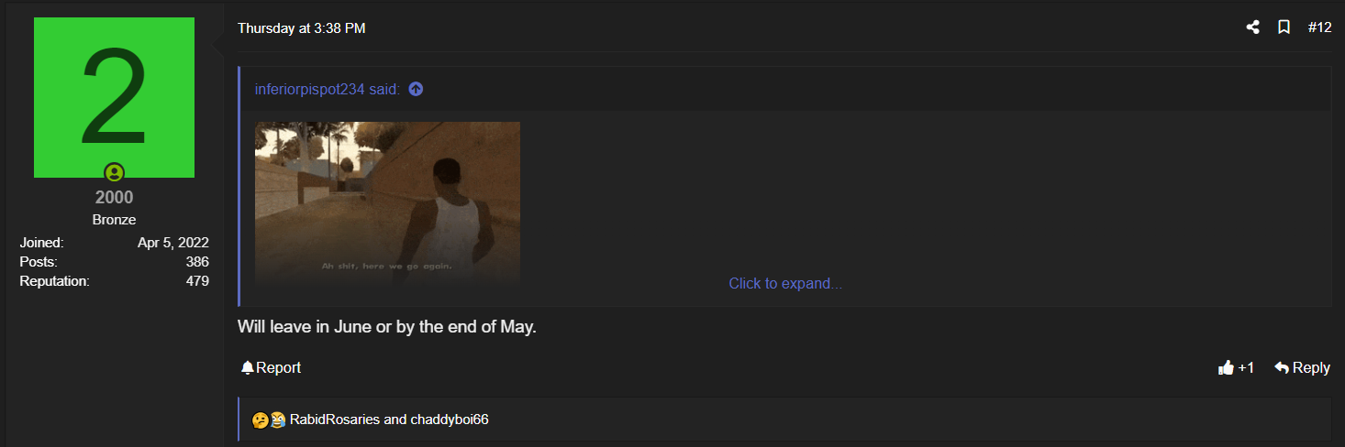1345x447 pixels.
Task: Open post number #12 permalink
Action: [1319, 27]
